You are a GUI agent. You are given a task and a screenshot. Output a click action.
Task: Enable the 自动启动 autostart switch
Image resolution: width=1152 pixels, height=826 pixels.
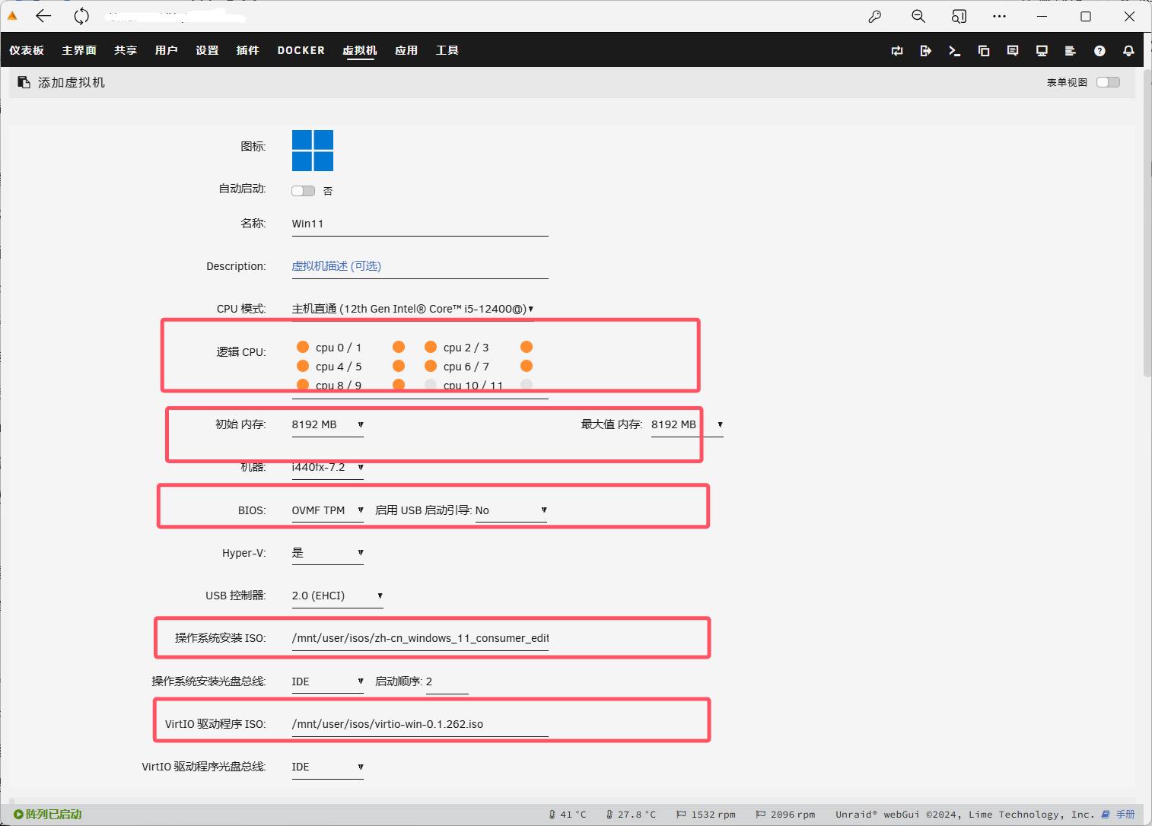[x=303, y=191]
